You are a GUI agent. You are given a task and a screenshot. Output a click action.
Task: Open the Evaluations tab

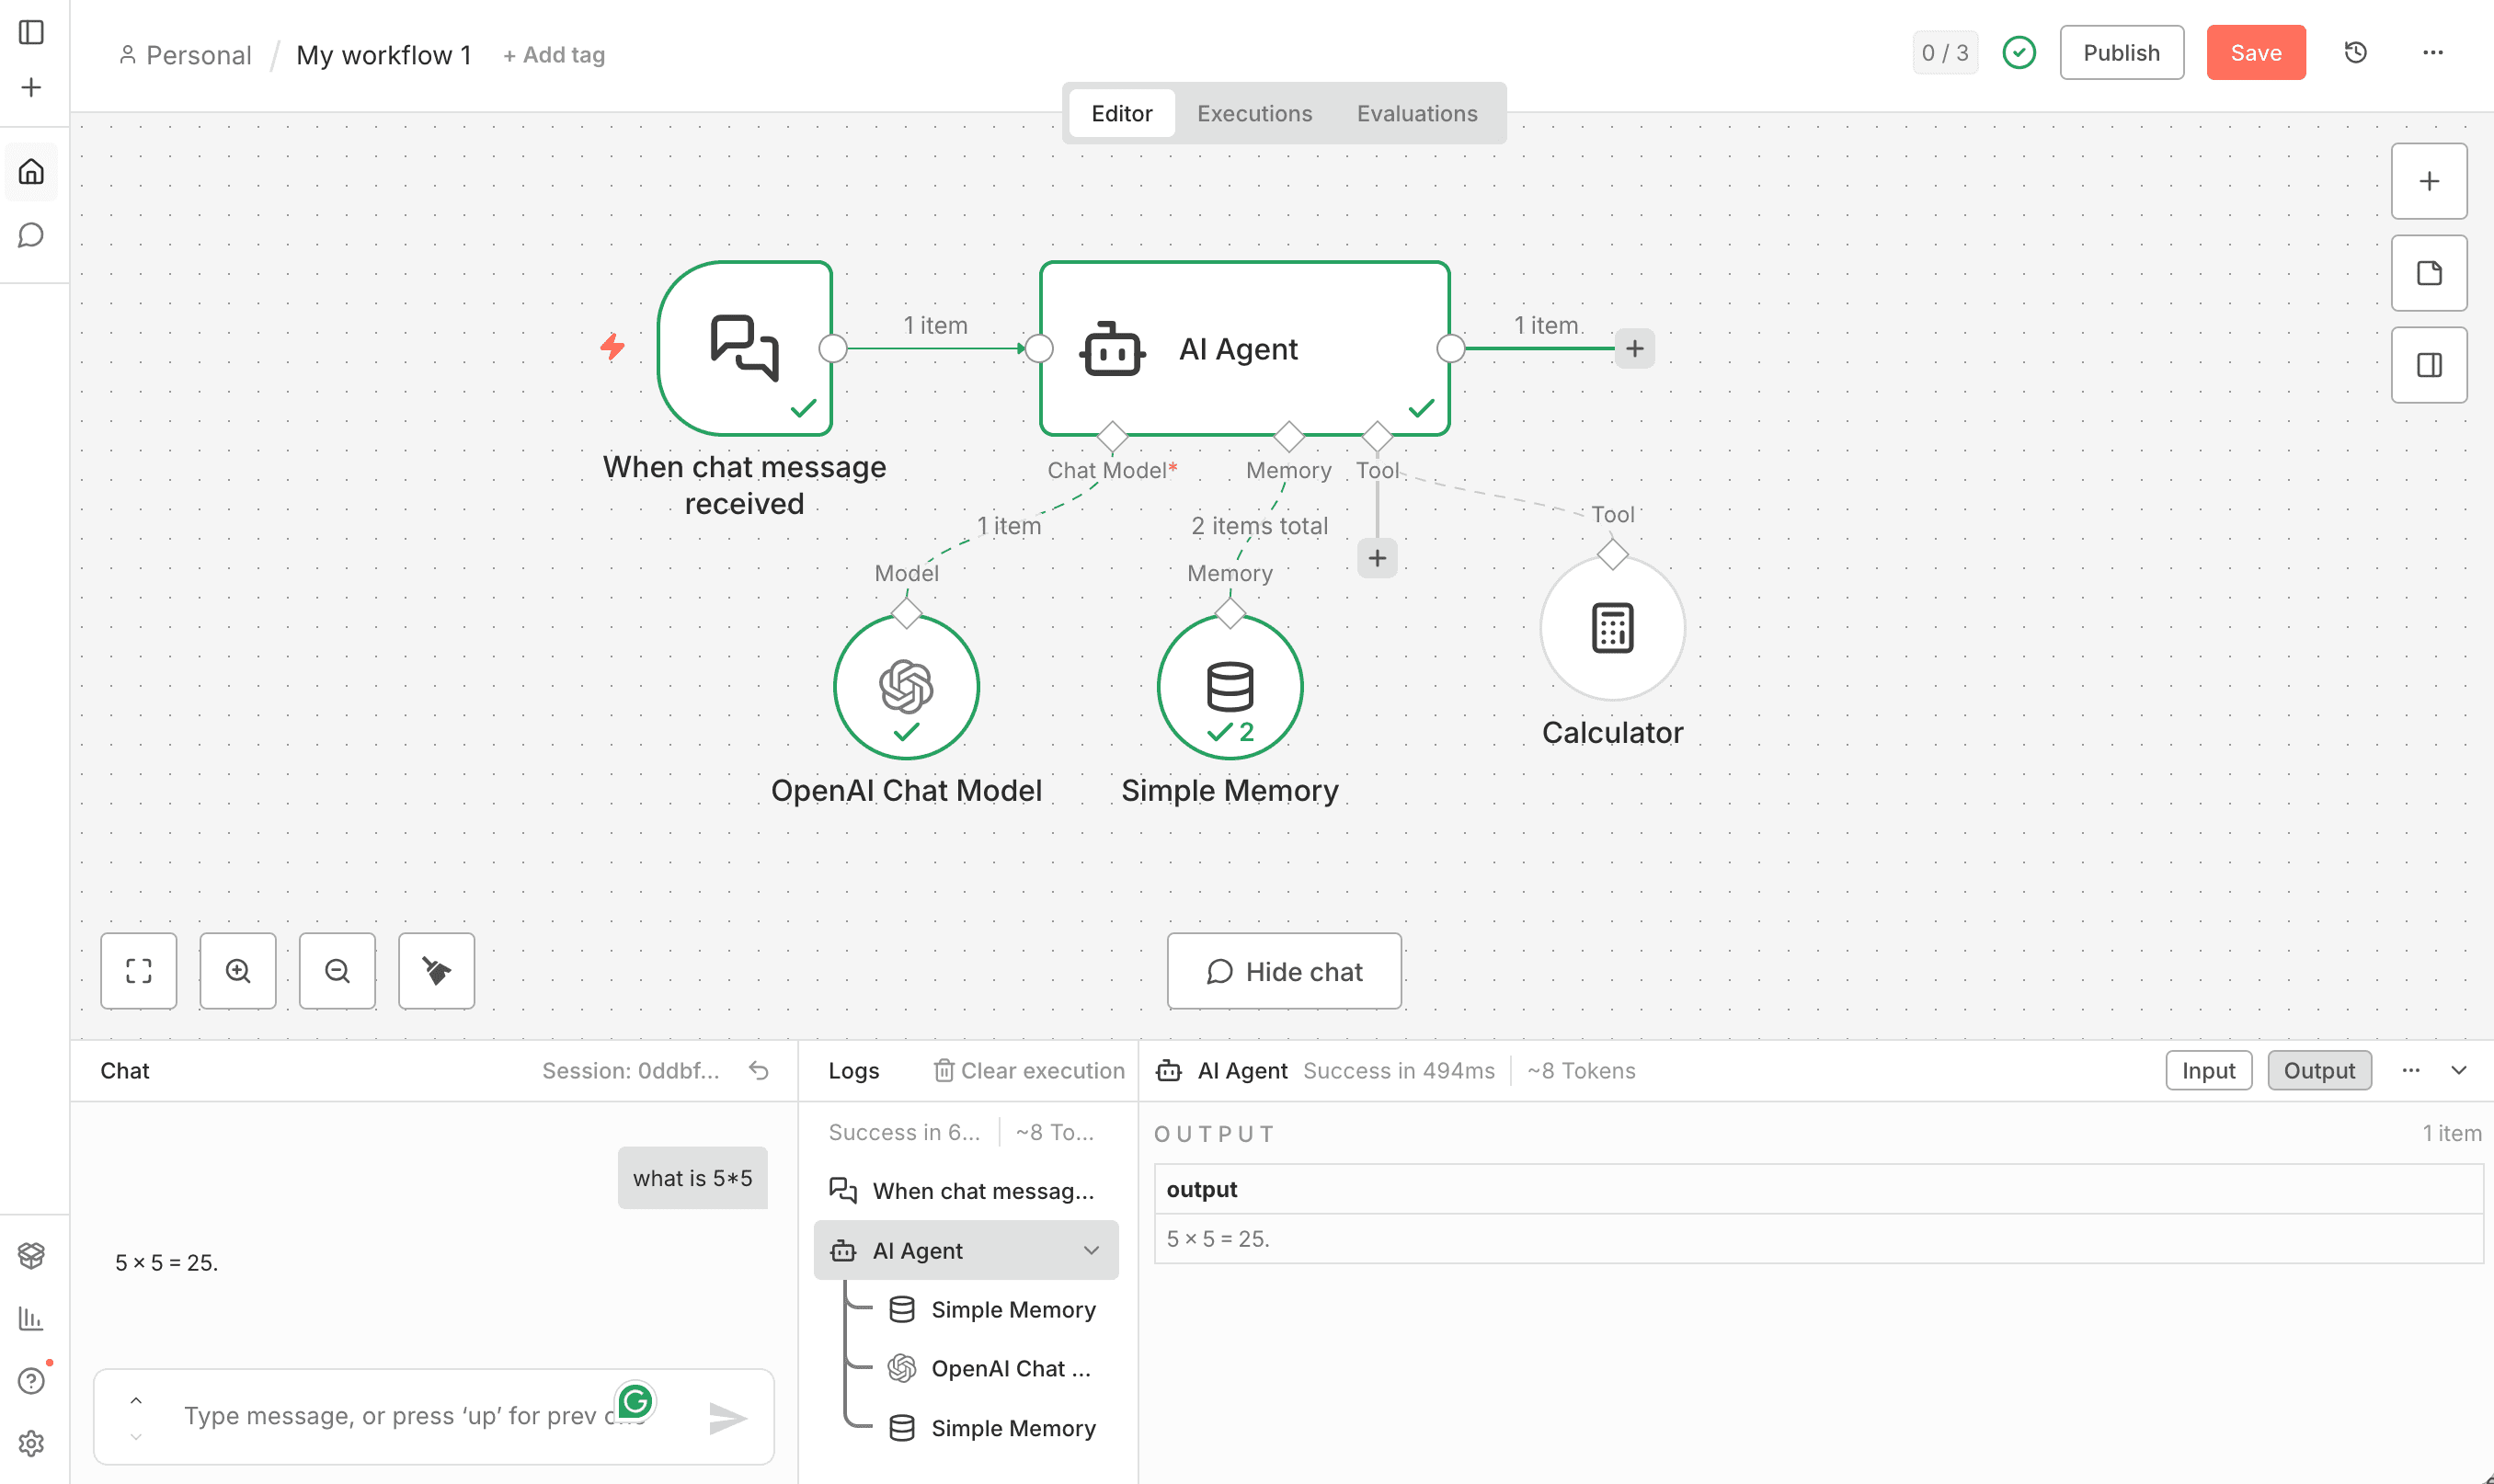click(1416, 113)
